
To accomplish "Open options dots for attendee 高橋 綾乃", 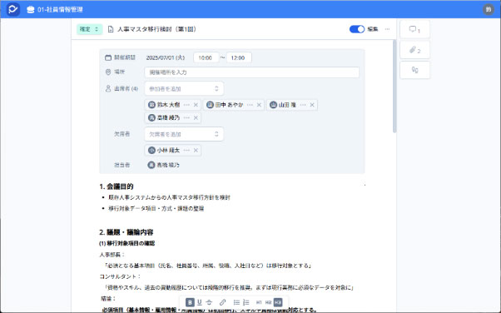I will [186, 118].
